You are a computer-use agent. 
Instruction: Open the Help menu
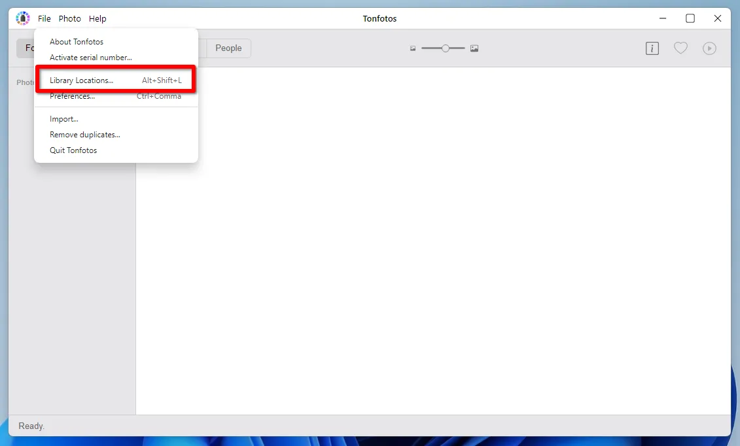pyautogui.click(x=97, y=18)
